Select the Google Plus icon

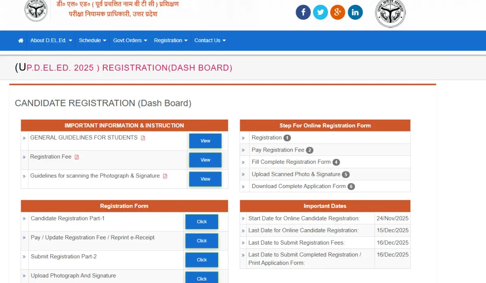[x=338, y=12]
